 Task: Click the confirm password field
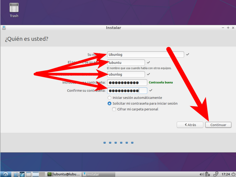pos(127,91)
